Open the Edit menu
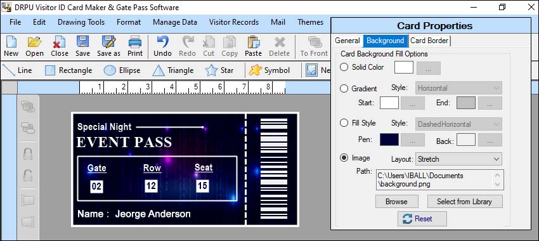 [39, 22]
